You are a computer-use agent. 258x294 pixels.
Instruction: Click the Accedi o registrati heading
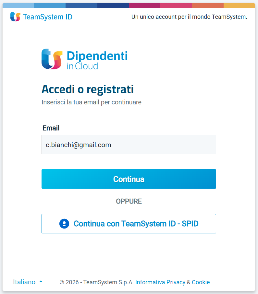pyautogui.click(x=88, y=89)
